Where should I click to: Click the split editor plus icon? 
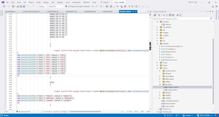pos(150,15)
